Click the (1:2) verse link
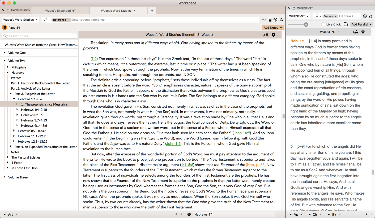Image resolution: width=375 pixels, height=218 pixels. [94, 59]
